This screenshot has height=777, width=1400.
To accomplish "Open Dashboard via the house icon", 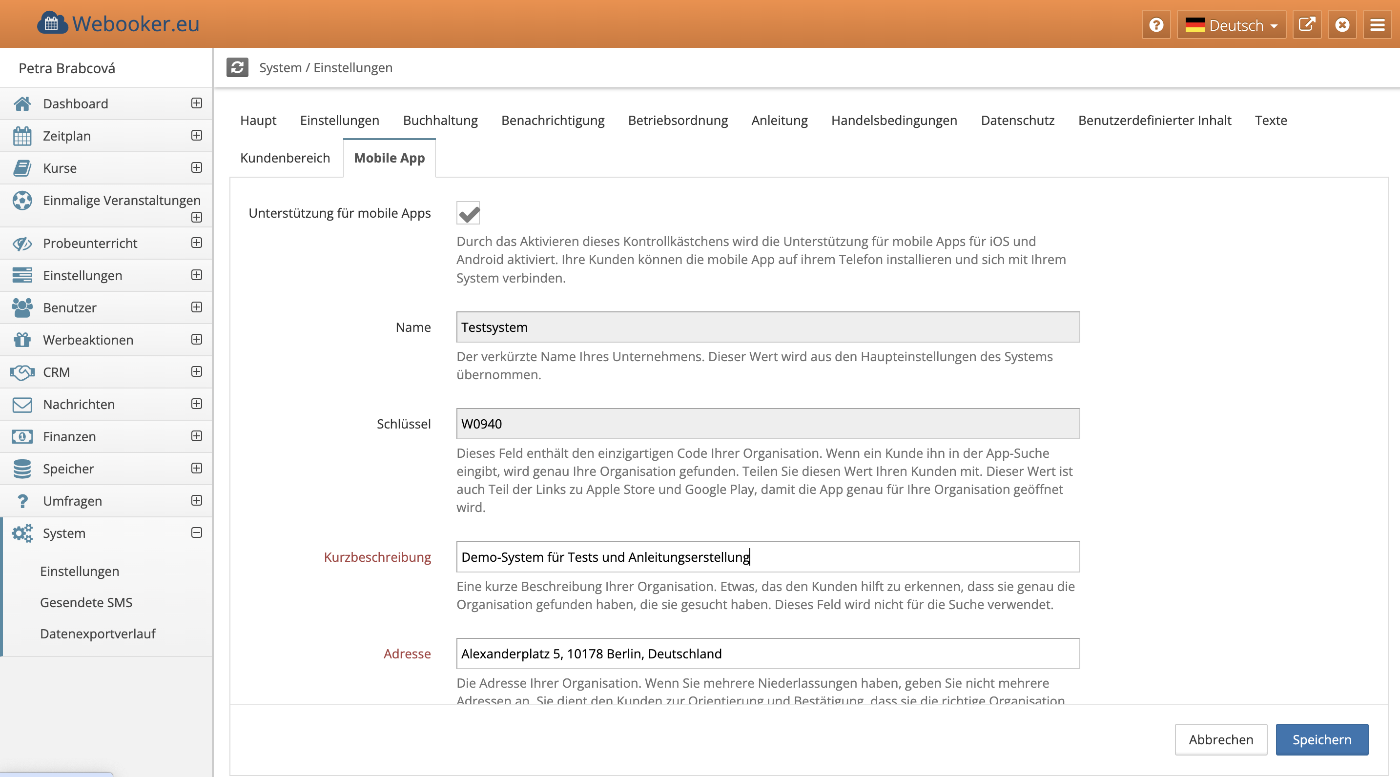I will [22, 103].
